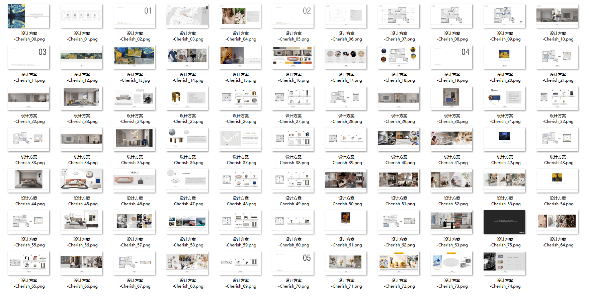Select the map slide Cherish_03.png

187,16
